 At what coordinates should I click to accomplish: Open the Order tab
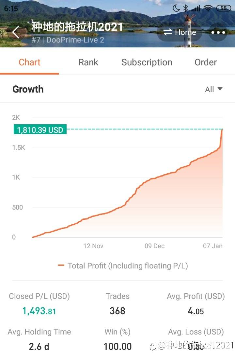coord(206,62)
